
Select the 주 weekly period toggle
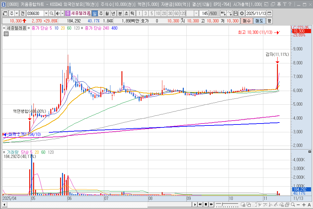pos(101,13)
